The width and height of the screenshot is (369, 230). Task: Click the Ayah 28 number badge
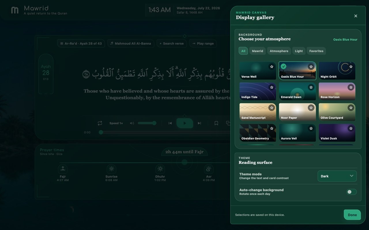[46, 74]
